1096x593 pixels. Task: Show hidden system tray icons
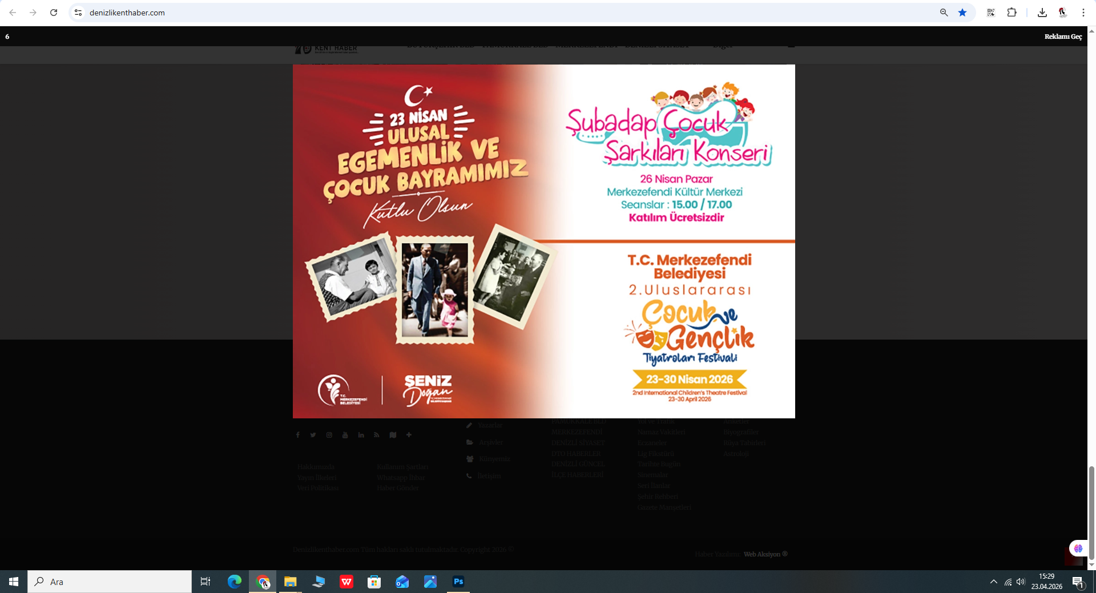[x=993, y=582]
